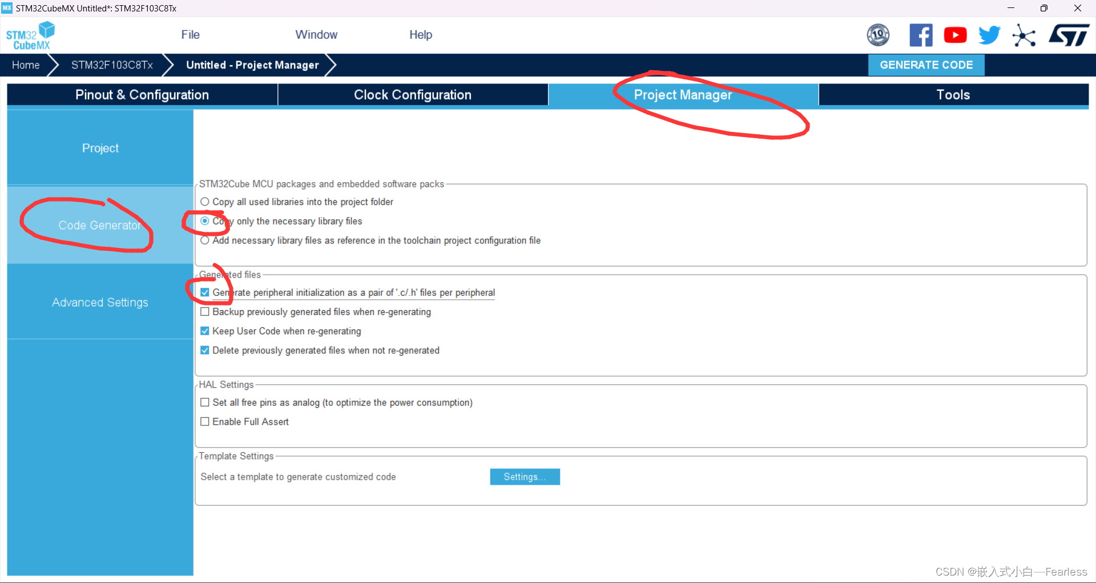The height and width of the screenshot is (583, 1096).
Task: Enable Set all free pins as analog
Action: 205,403
